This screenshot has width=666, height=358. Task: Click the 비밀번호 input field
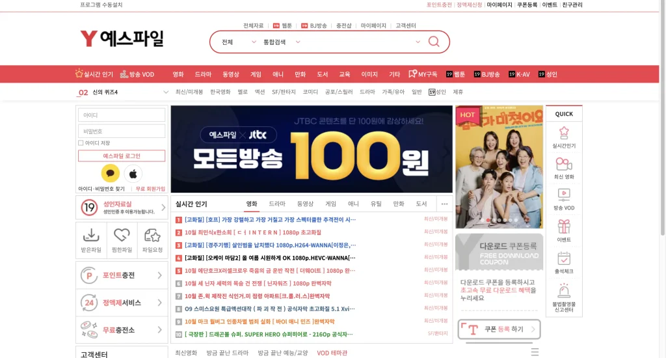click(x=122, y=131)
